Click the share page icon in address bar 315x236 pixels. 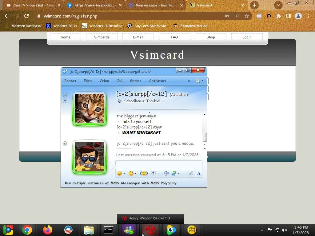tap(237, 16)
